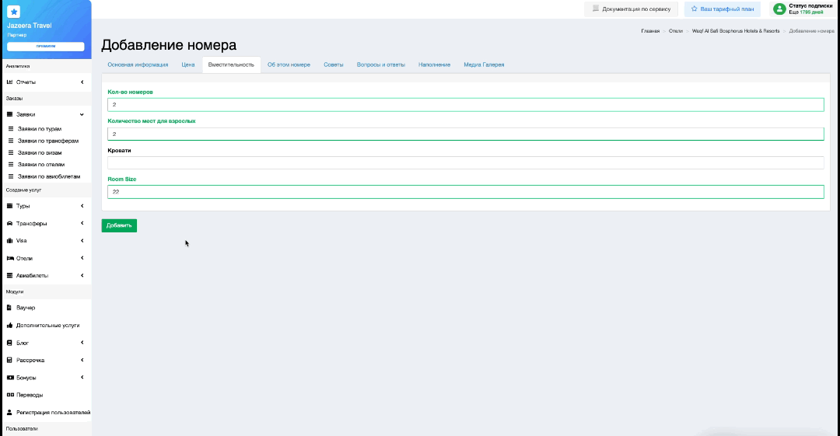
Task: Expand the Отчеты sidebar menu
Action: click(45, 82)
